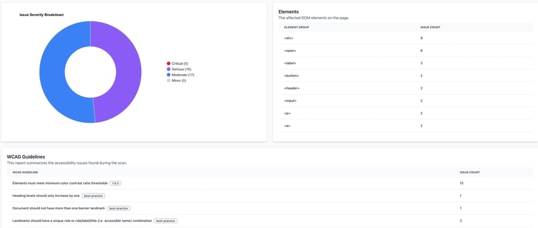Click best-practice tag beside unique landmarks guideline
The width and height of the screenshot is (538, 228).
pos(166,221)
